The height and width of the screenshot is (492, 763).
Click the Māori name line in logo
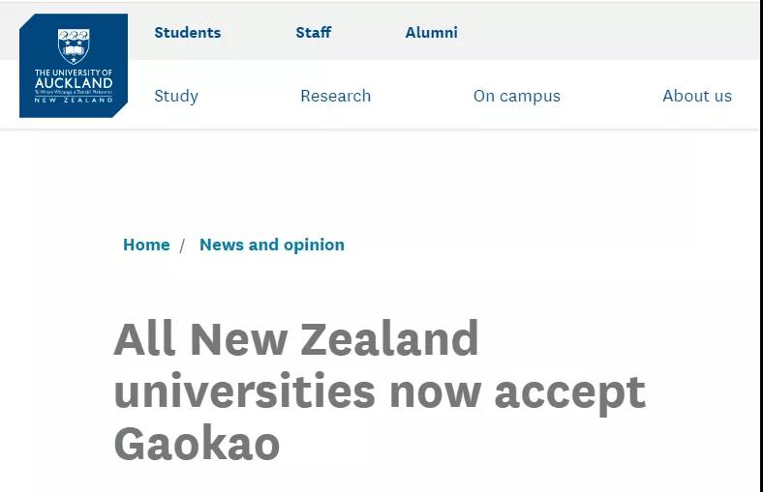[74, 92]
